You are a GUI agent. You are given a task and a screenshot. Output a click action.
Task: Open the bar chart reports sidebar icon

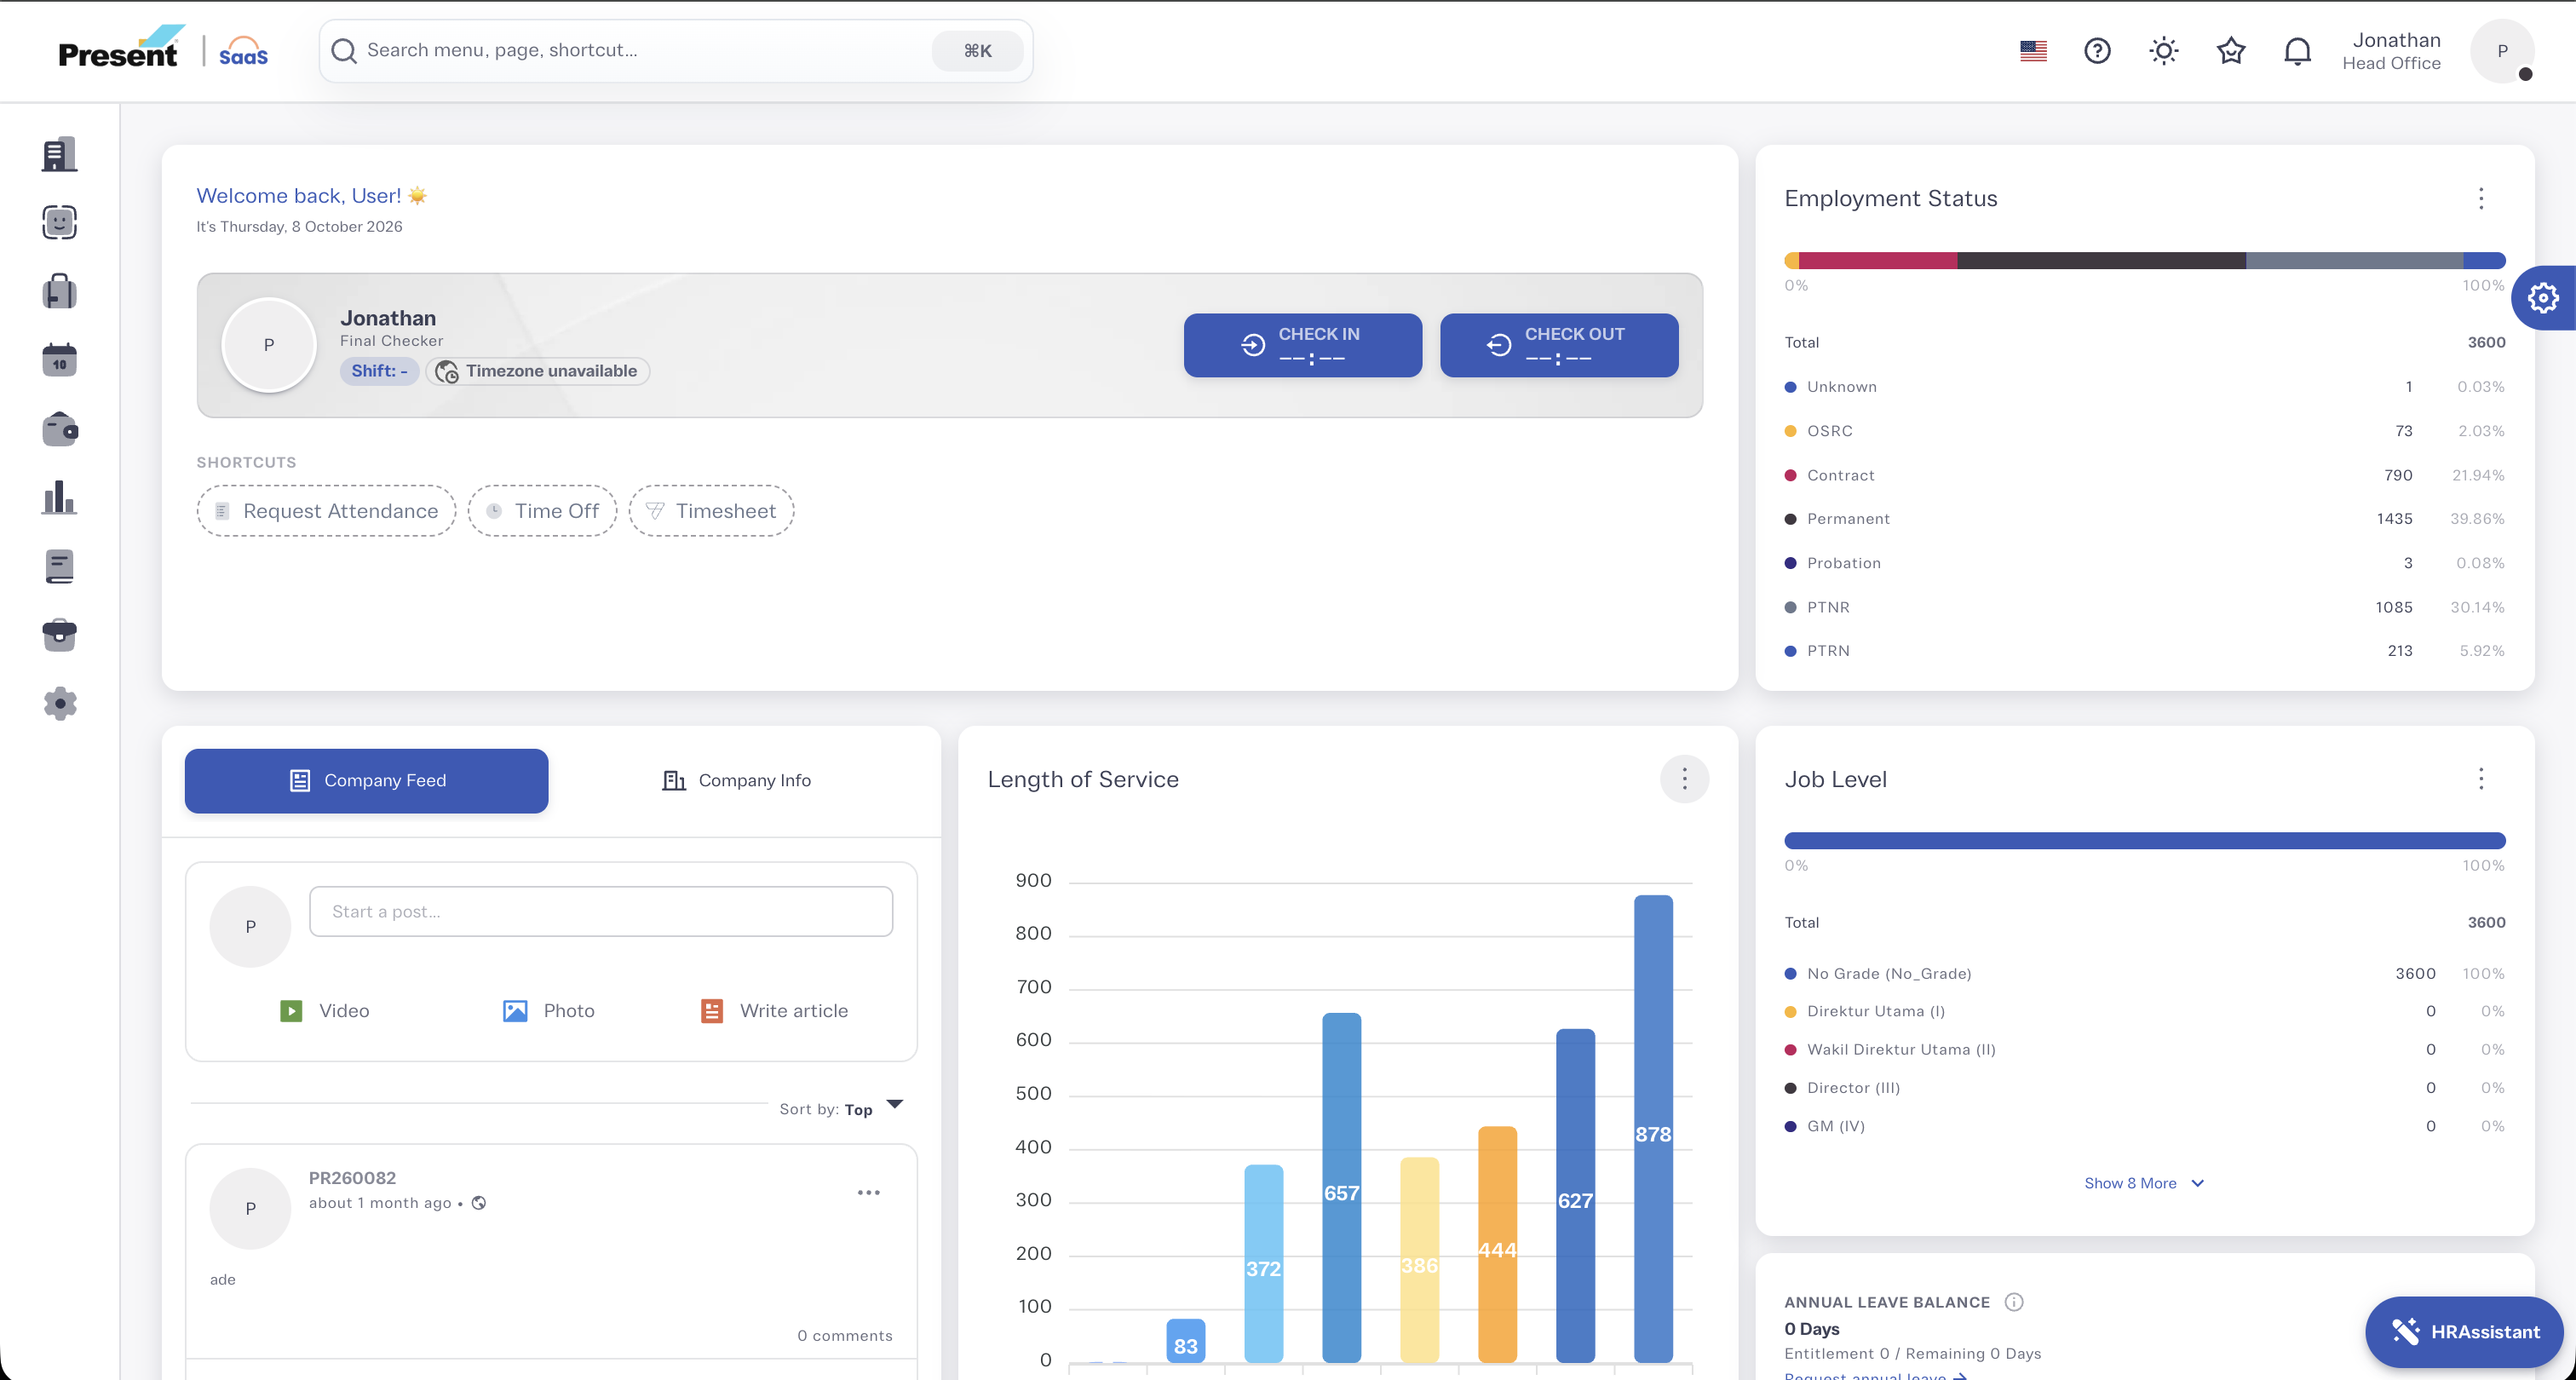click(x=59, y=497)
